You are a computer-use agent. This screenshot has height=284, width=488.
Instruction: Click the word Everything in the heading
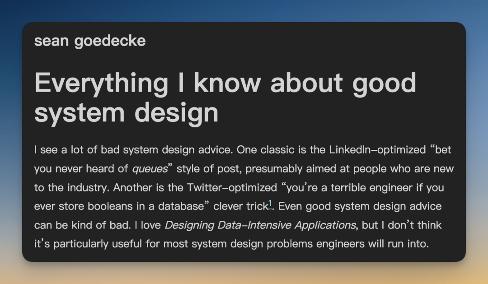click(101, 83)
